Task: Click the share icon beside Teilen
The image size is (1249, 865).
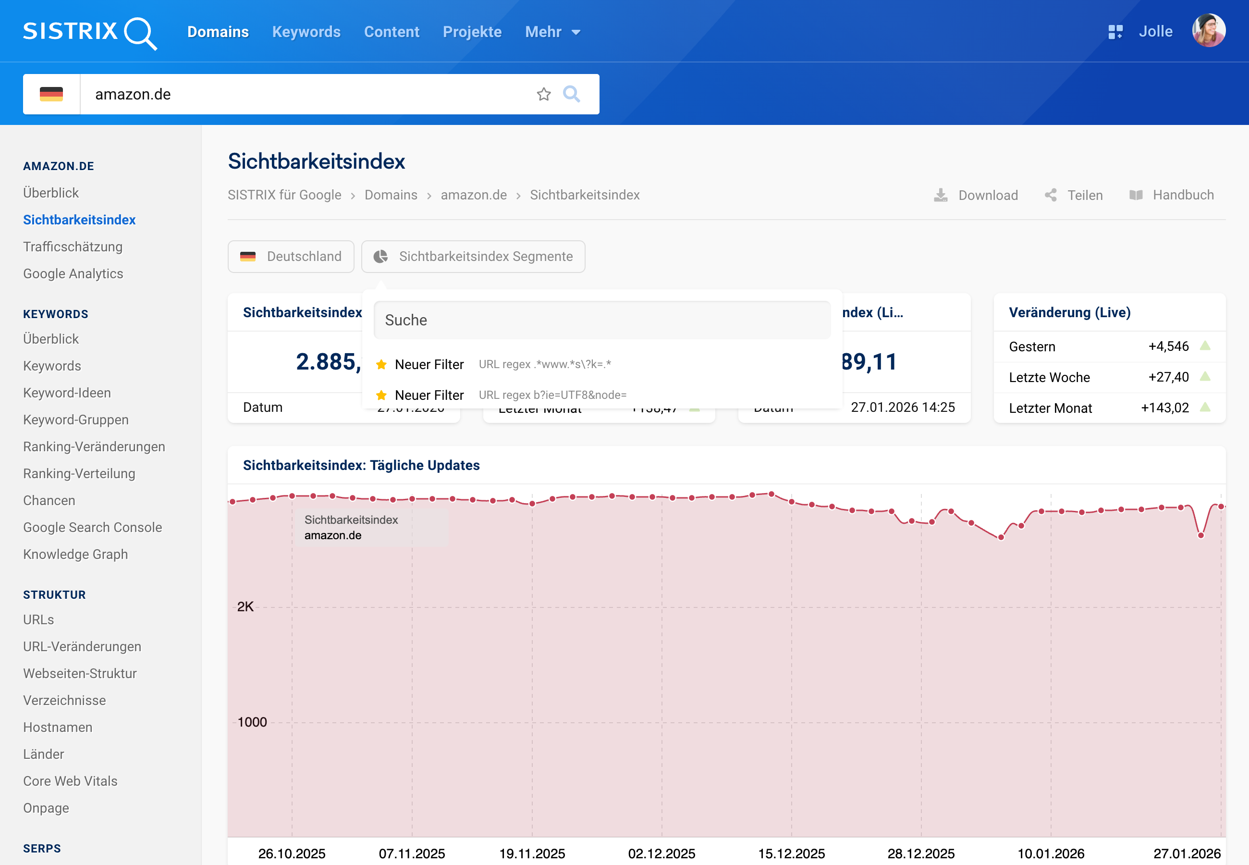Action: click(1051, 195)
